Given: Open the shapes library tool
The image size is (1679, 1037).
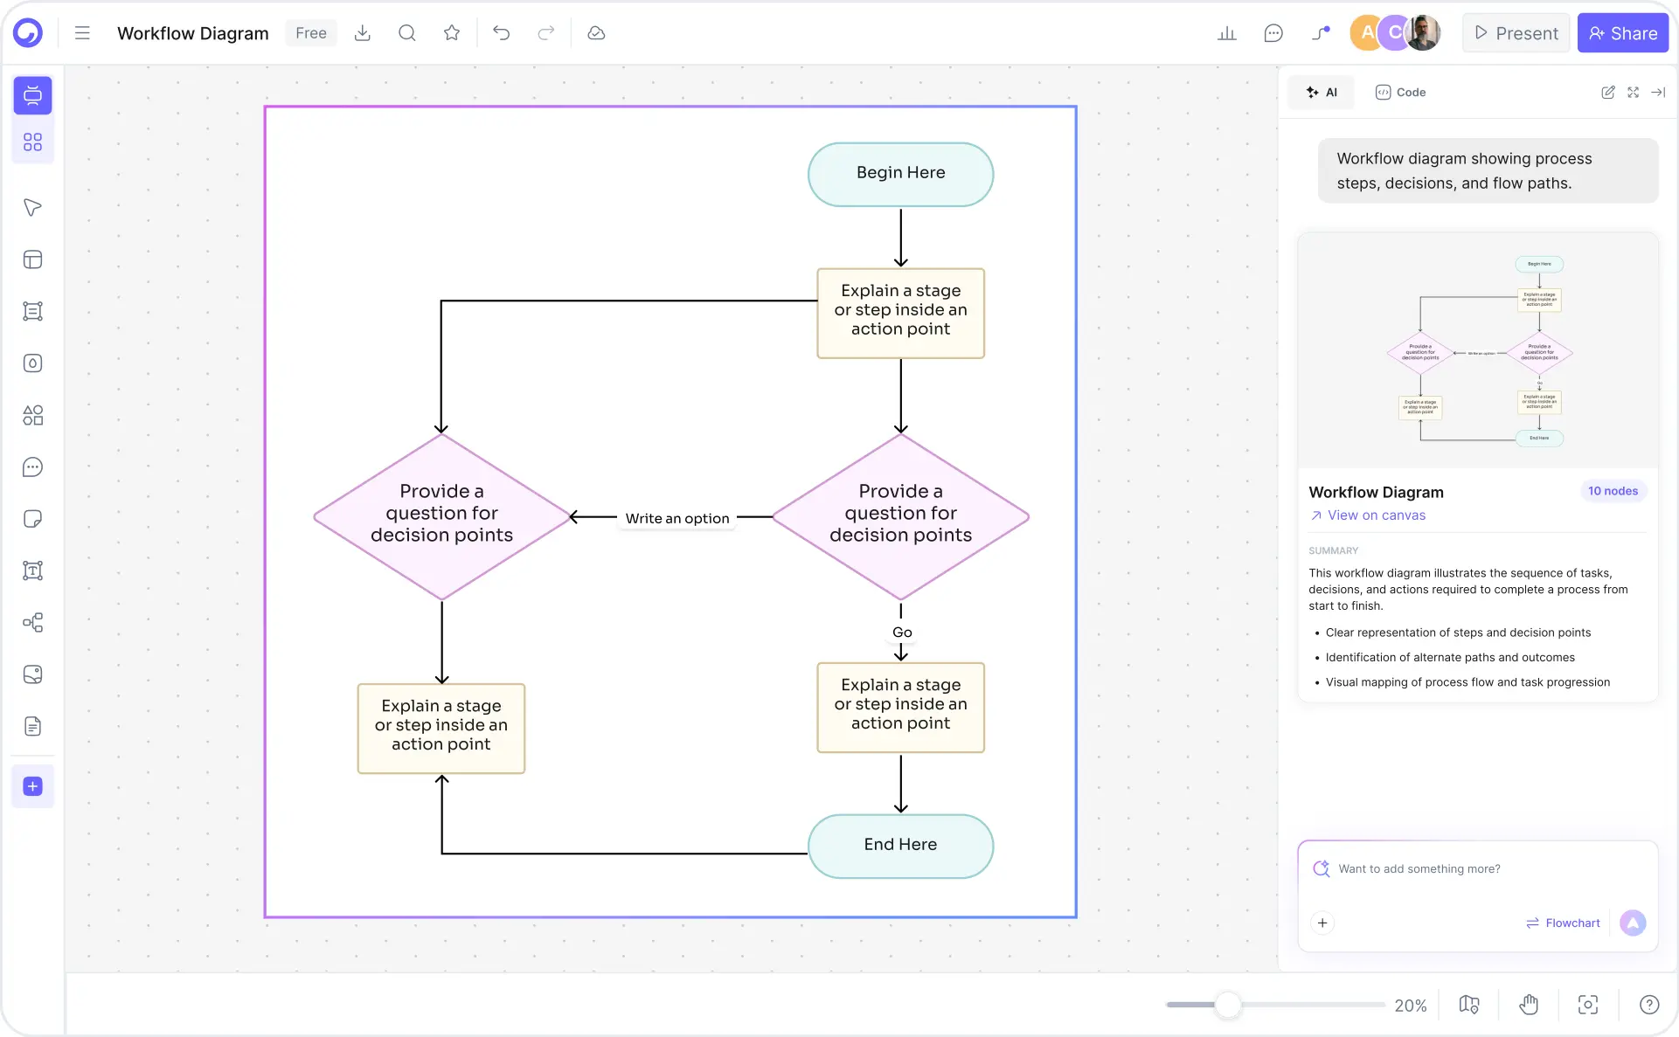Looking at the screenshot, I should [32, 415].
